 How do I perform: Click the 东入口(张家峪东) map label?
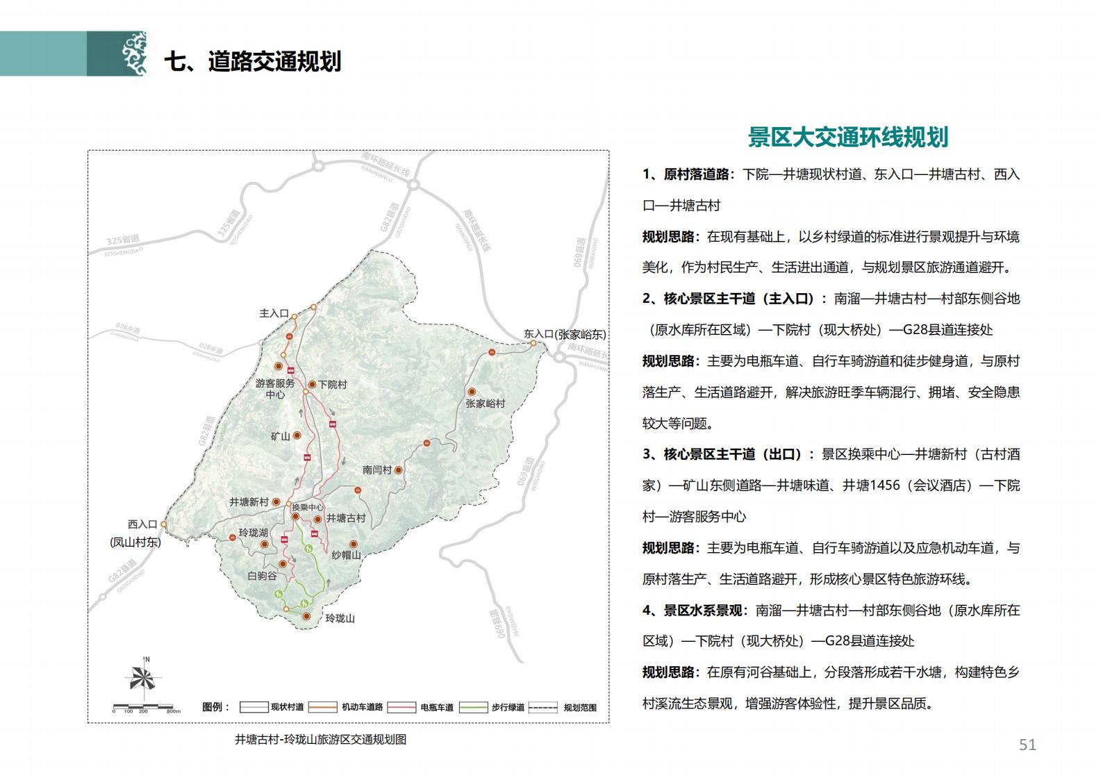point(565,334)
